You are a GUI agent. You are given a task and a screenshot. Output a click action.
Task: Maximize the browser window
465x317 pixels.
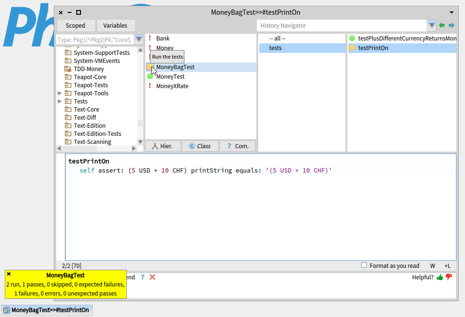(79, 12)
